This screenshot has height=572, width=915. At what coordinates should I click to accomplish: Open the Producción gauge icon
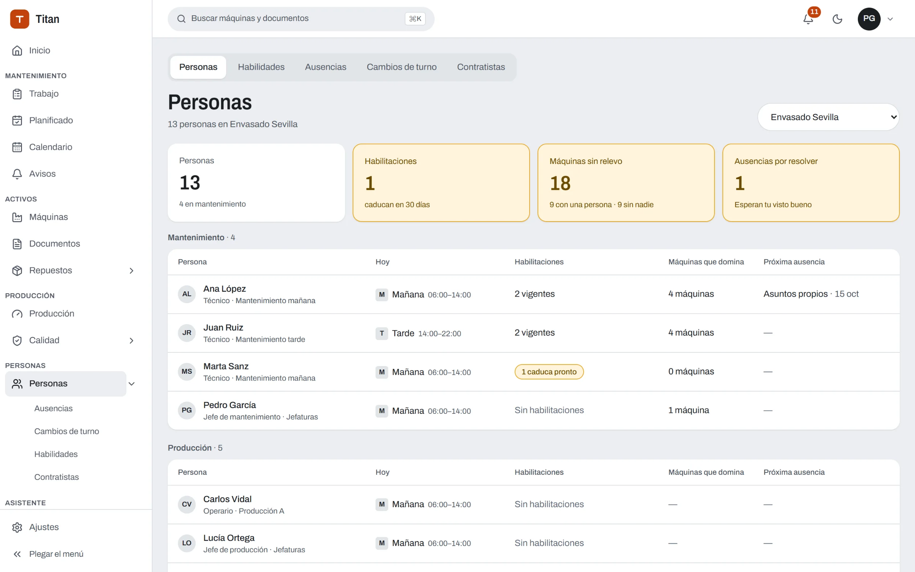coord(17,314)
